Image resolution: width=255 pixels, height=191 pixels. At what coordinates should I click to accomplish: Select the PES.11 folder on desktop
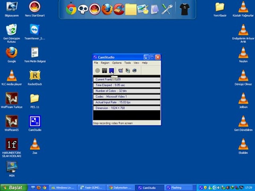tap(35, 101)
